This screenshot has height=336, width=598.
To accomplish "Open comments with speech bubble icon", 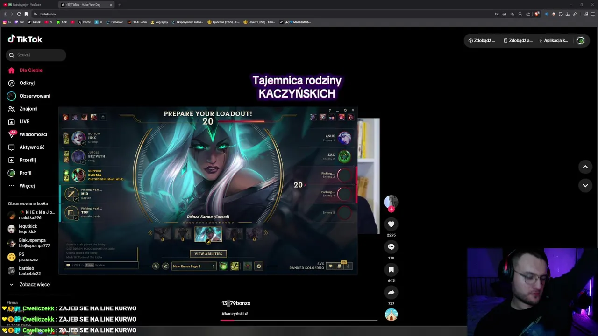I will pos(391,247).
